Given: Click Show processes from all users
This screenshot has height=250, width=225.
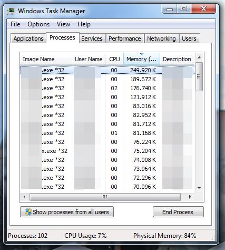Looking at the screenshot, I should point(67,212).
